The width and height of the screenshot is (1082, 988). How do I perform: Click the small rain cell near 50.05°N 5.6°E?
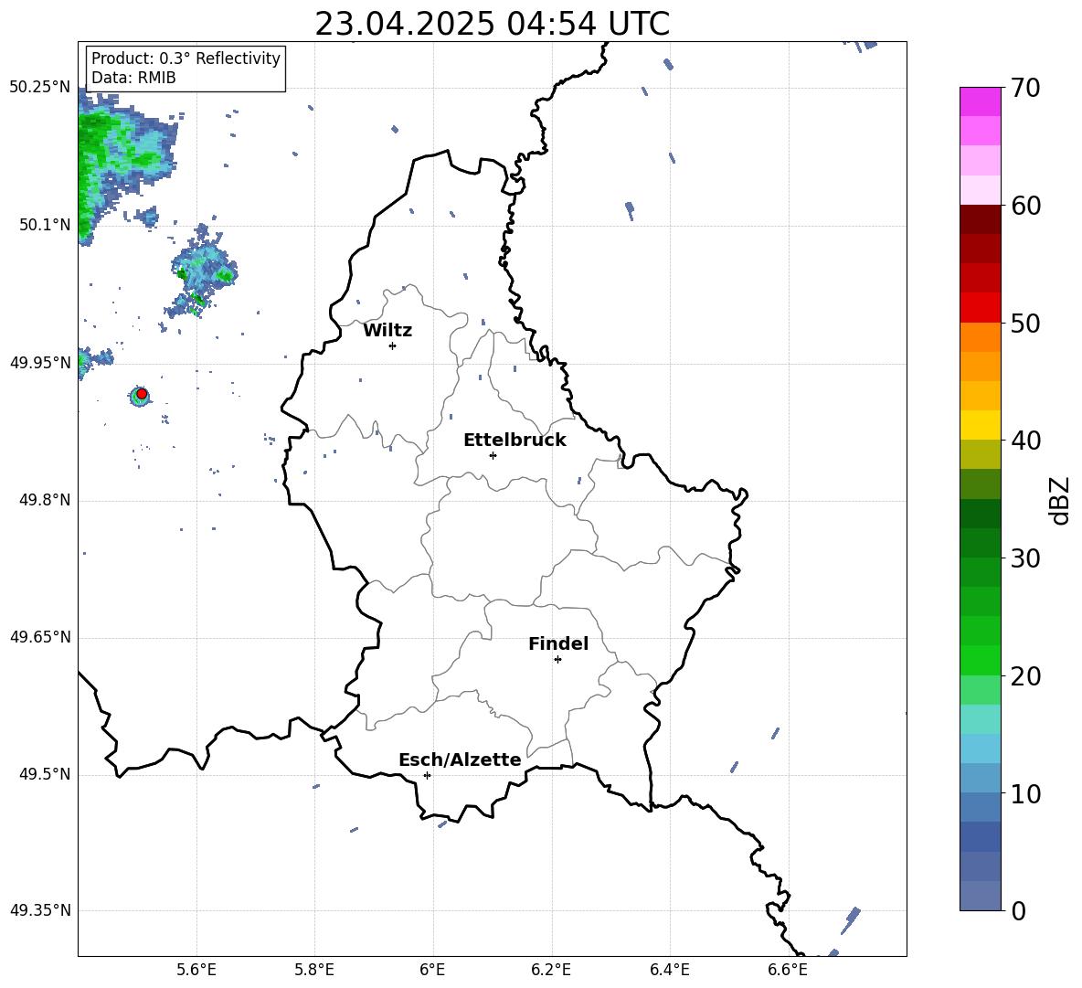(204, 271)
